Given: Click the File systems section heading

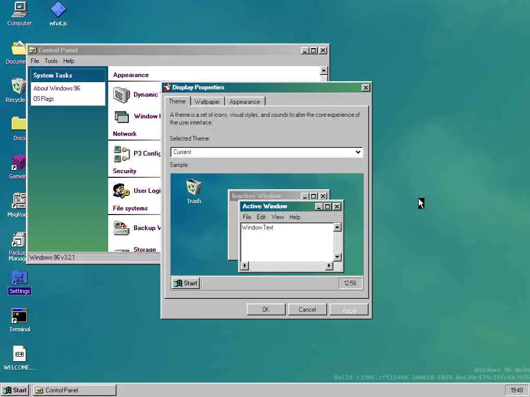Looking at the screenshot, I should [x=130, y=208].
